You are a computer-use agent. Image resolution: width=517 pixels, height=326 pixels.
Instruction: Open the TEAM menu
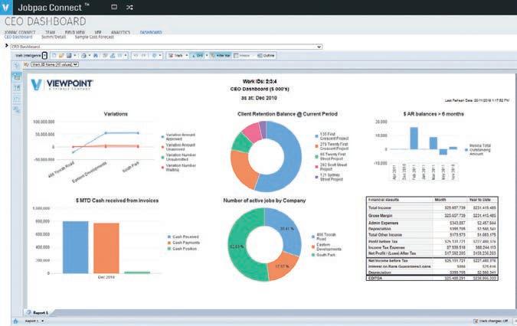coord(50,32)
